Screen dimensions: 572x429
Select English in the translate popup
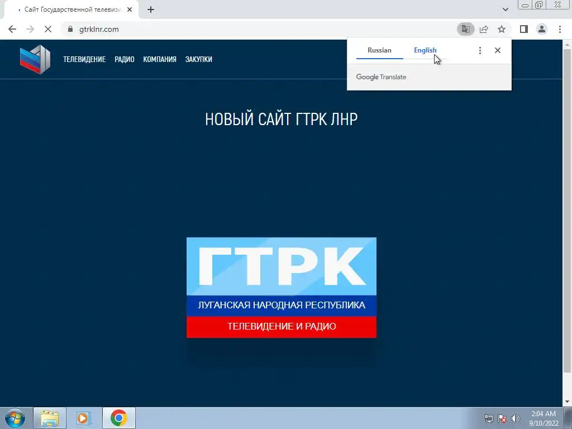(x=425, y=50)
